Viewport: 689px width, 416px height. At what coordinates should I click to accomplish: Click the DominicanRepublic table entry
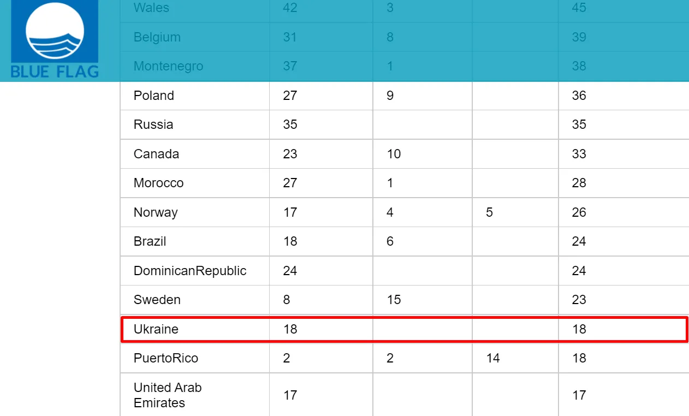[190, 271]
